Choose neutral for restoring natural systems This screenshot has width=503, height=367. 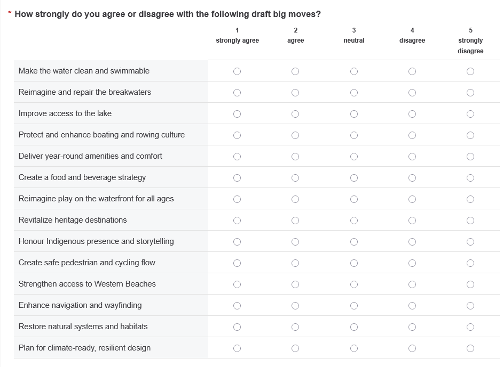click(353, 327)
